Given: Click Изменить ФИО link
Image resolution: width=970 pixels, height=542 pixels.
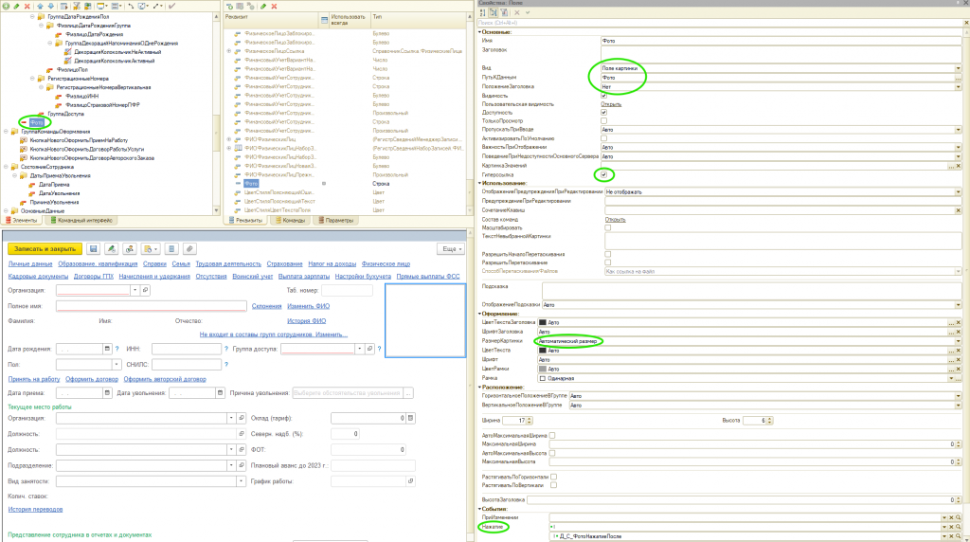Looking at the screenshot, I should (308, 306).
